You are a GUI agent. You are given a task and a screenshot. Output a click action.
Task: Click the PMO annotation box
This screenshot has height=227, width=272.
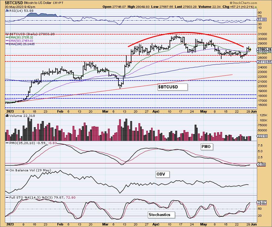tap(206, 146)
